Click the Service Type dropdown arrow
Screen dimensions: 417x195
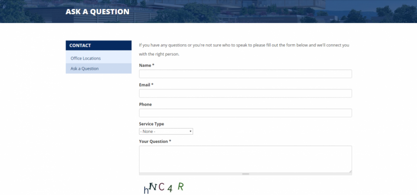[x=190, y=131]
